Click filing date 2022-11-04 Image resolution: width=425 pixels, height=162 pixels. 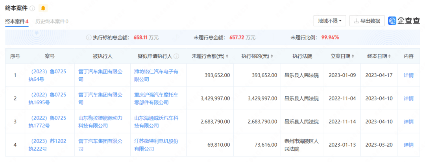tap(342, 98)
